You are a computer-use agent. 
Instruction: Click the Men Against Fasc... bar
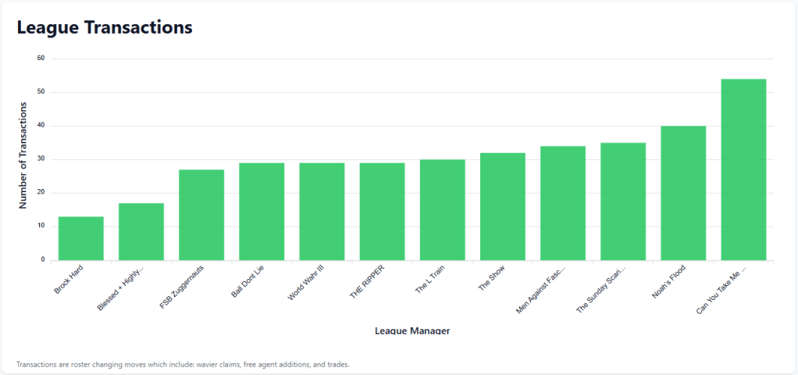click(563, 203)
